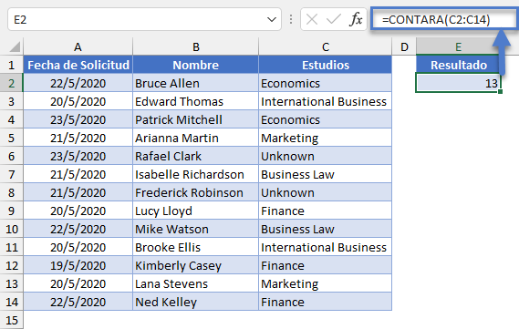The width and height of the screenshot is (519, 329).
Task: Click the 'Resultado' header cell
Action: [x=459, y=65]
